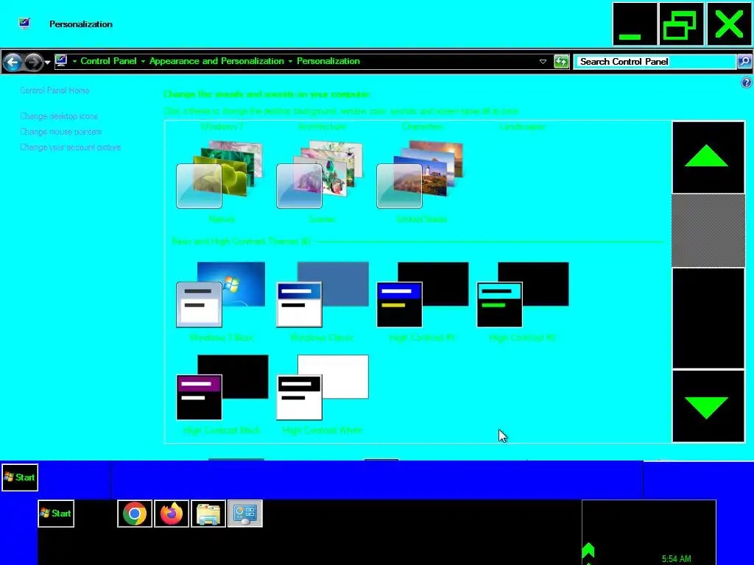
Task: Click the Start button on black taskbar
Action: click(x=56, y=513)
